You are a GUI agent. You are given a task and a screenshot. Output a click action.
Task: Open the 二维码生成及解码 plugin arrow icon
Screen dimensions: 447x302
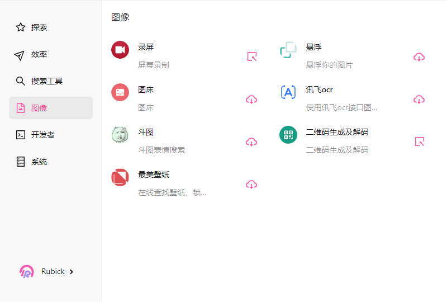[420, 141]
